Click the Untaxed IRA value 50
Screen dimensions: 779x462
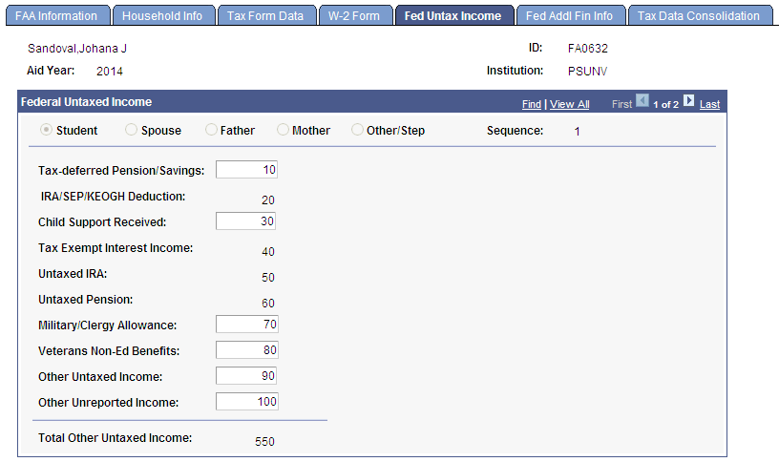point(267,278)
